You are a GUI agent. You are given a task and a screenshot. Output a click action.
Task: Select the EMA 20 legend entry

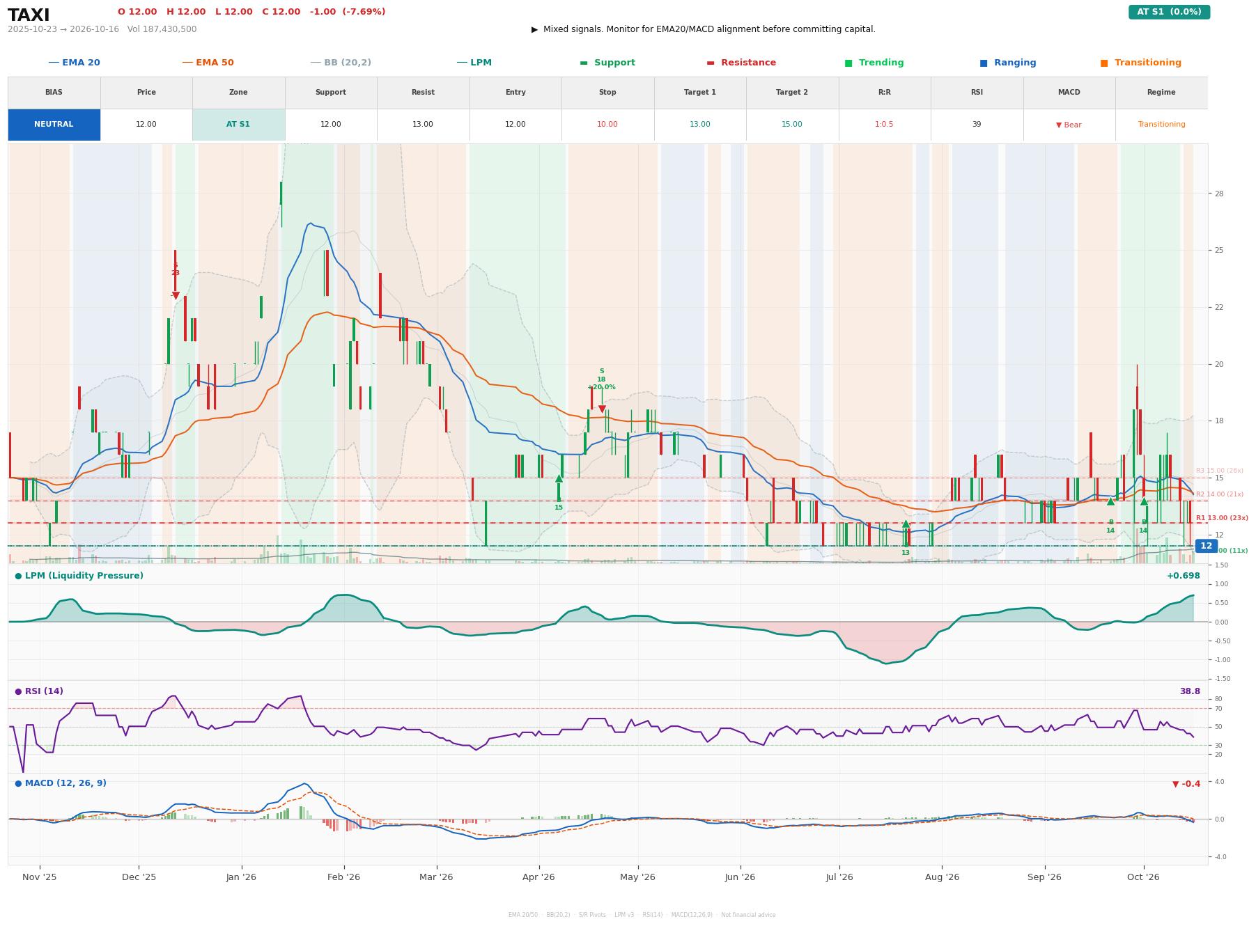tap(74, 63)
